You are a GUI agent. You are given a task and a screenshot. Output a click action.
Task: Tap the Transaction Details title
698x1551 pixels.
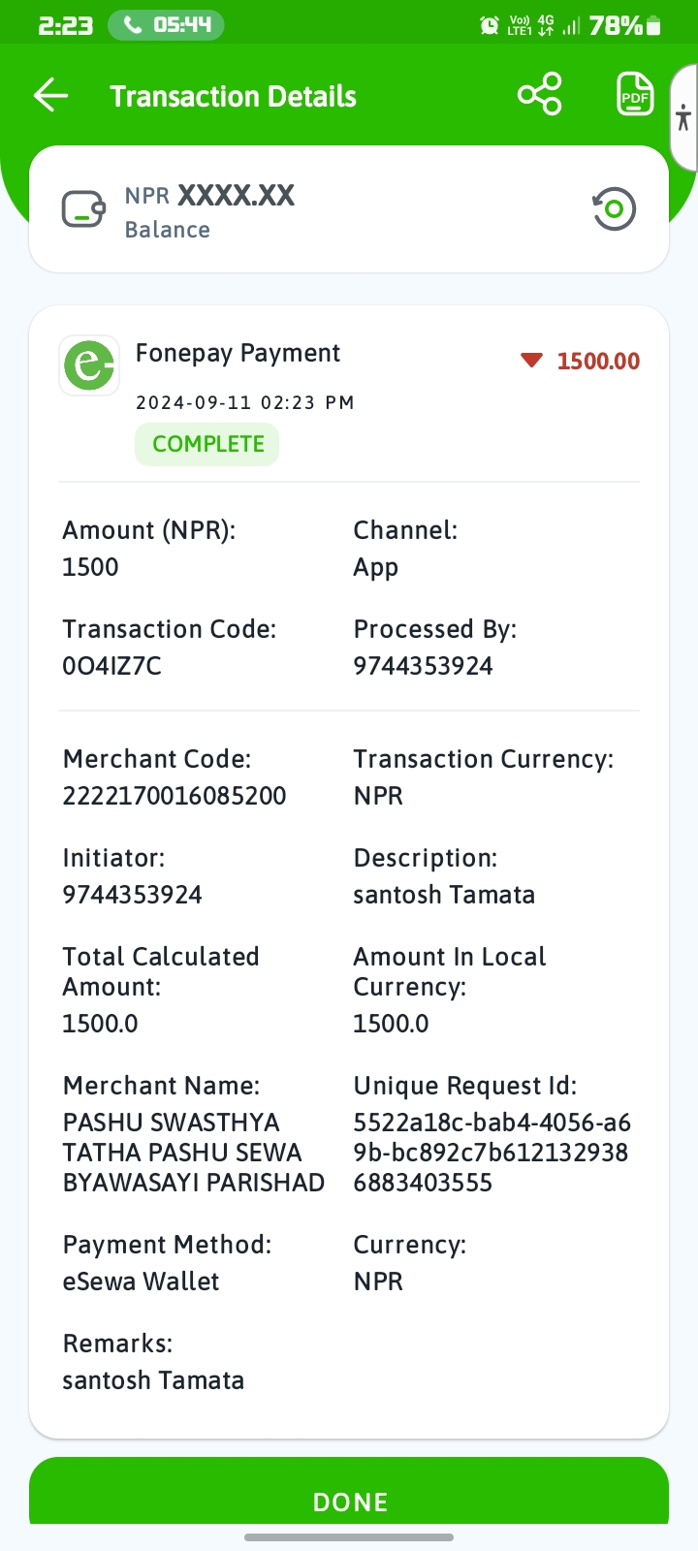click(233, 96)
